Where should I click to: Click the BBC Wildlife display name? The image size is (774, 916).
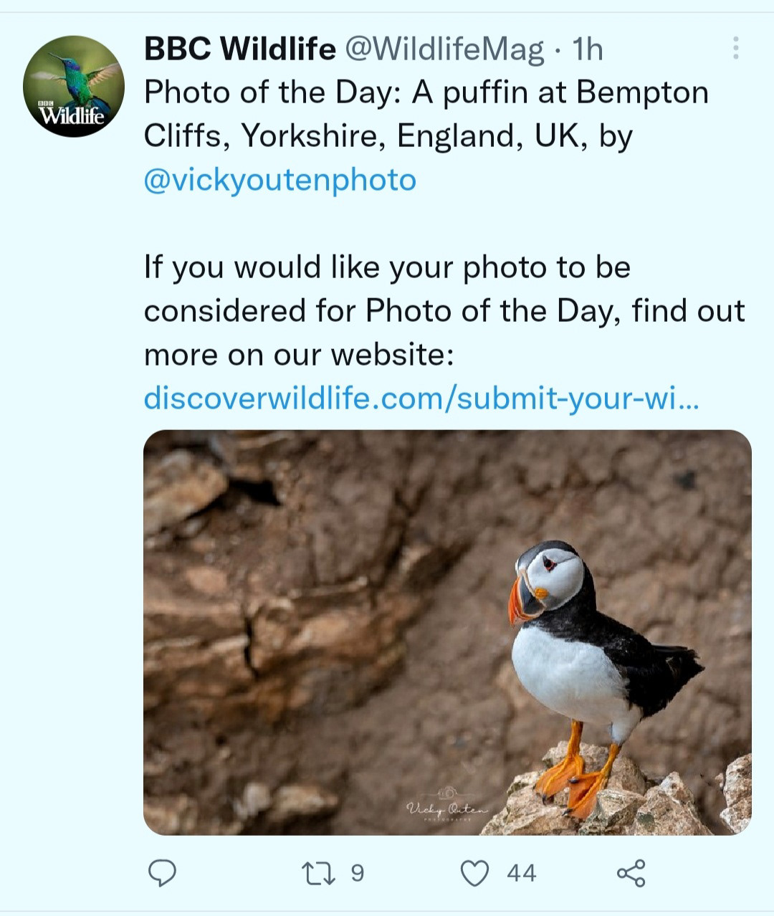(x=239, y=49)
